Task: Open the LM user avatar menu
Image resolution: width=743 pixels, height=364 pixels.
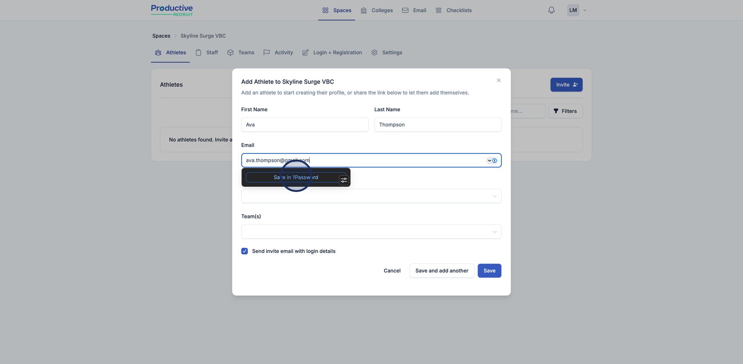Action: 573,10
